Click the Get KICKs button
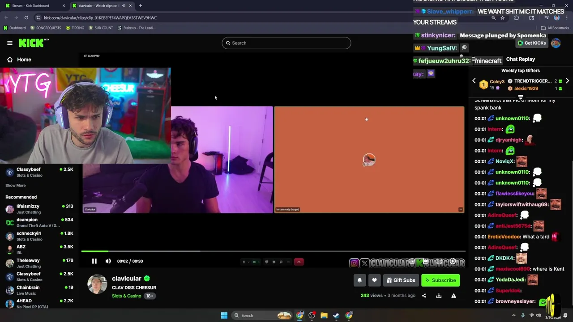This screenshot has width=573, height=322. 532,43
